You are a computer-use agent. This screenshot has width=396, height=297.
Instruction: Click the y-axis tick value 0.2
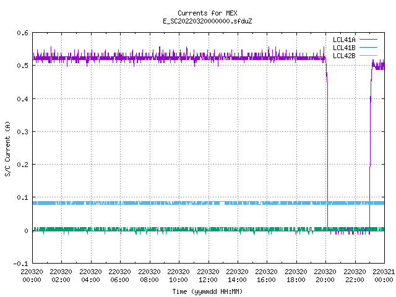pyautogui.click(x=22, y=165)
